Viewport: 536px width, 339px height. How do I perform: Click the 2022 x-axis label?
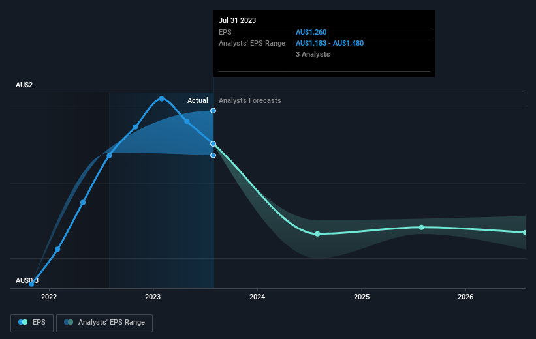click(x=49, y=297)
